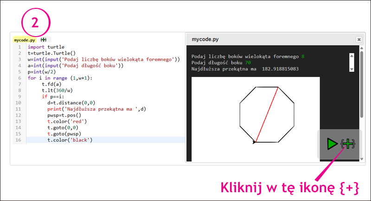Image resolution: width=371 pixels, height=201 pixels.
Task: Click the highlighted t.color('black') line
Action: point(70,140)
